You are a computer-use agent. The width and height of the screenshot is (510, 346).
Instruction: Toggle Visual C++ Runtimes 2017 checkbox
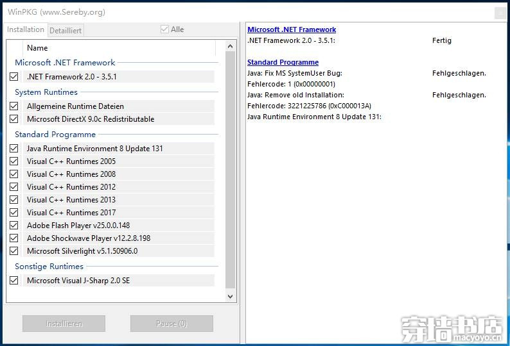coord(14,212)
